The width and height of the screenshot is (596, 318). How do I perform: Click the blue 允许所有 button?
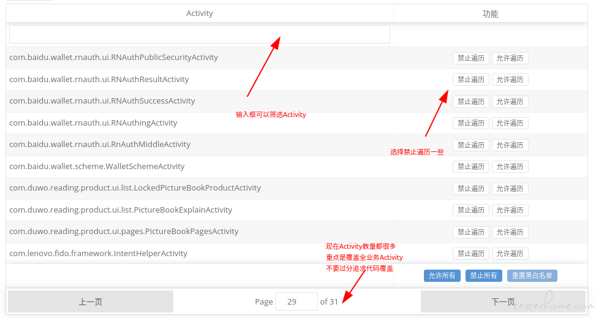point(442,276)
